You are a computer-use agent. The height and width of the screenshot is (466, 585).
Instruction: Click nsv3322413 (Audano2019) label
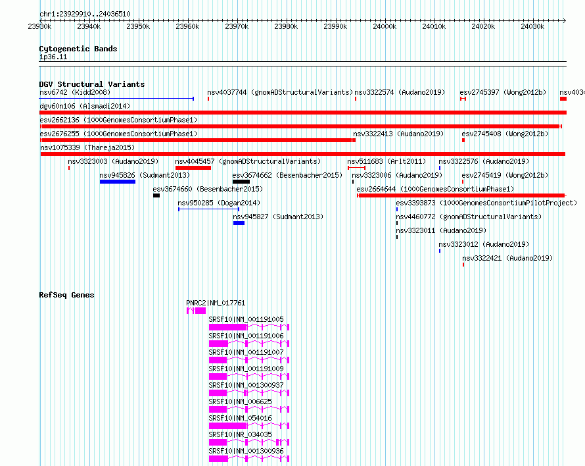tap(398, 134)
